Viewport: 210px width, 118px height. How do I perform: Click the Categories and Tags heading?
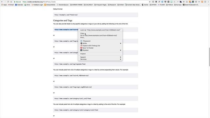tap(63, 20)
